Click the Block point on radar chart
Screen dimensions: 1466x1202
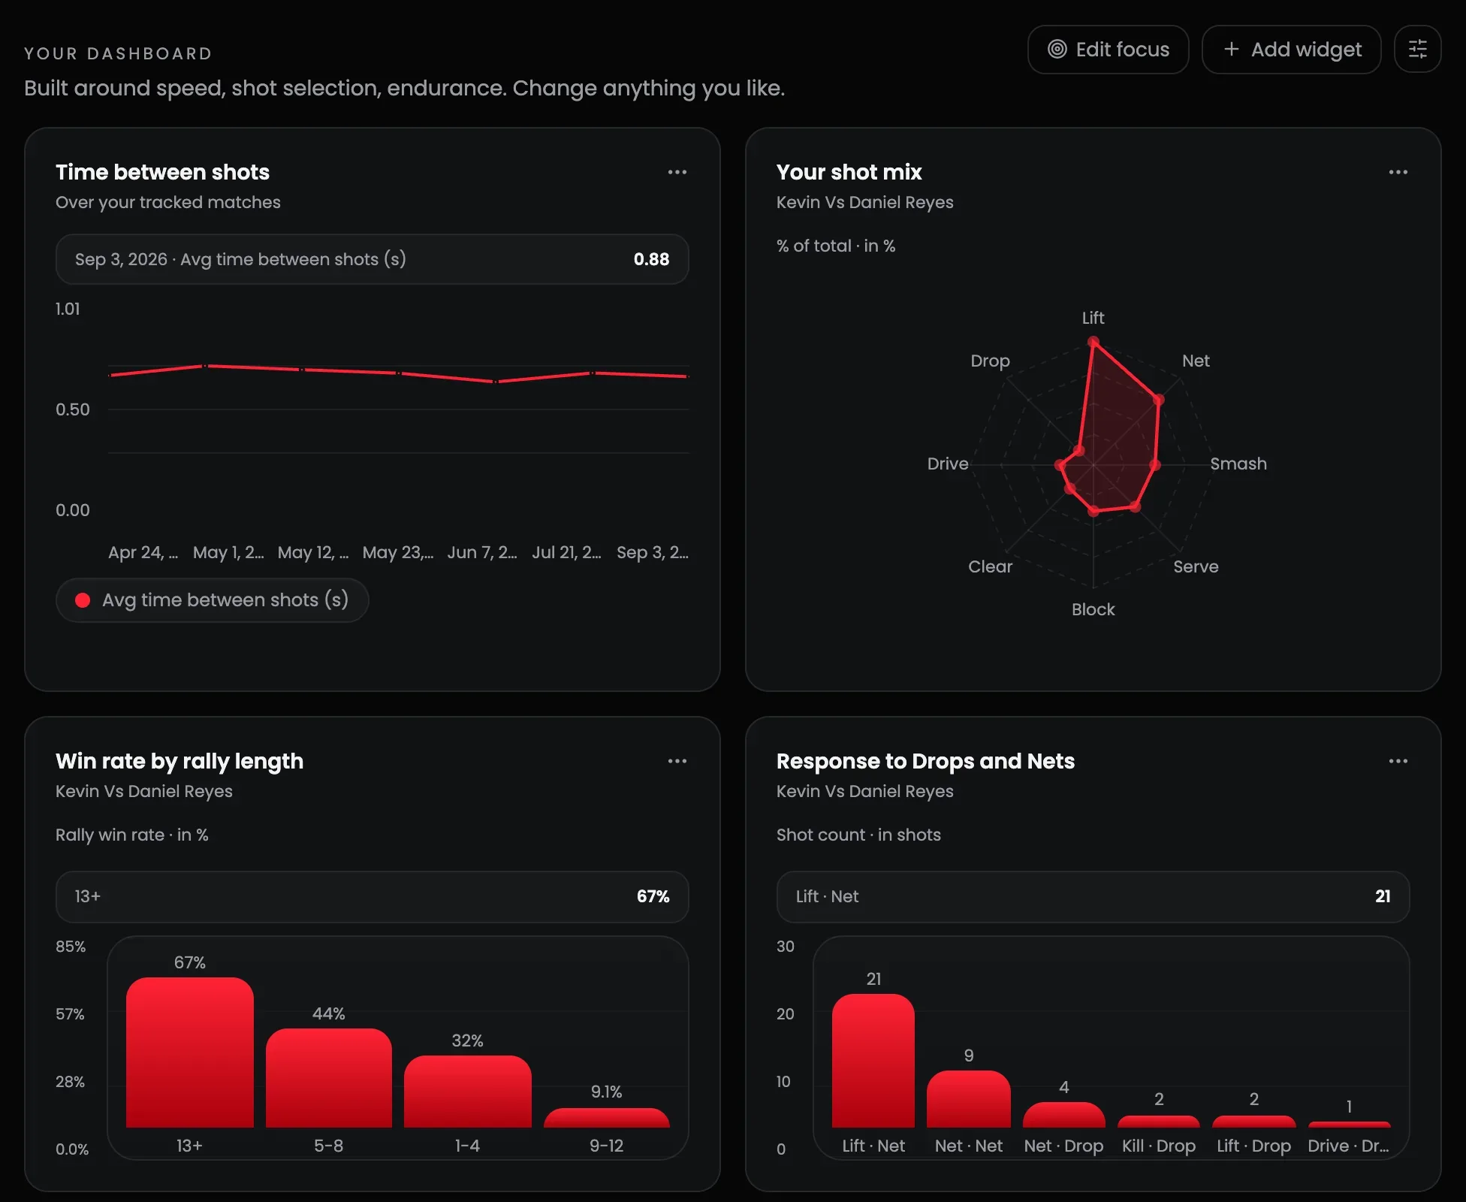(1093, 512)
